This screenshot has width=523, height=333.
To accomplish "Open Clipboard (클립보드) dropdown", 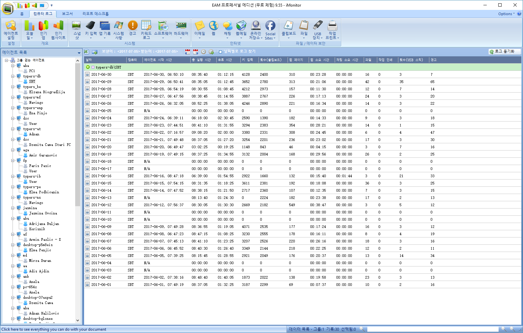I will (x=289, y=30).
